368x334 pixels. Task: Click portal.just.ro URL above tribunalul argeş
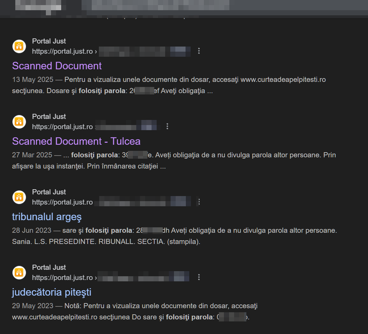63,202
